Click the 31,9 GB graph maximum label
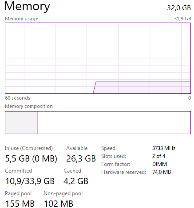 182,19
